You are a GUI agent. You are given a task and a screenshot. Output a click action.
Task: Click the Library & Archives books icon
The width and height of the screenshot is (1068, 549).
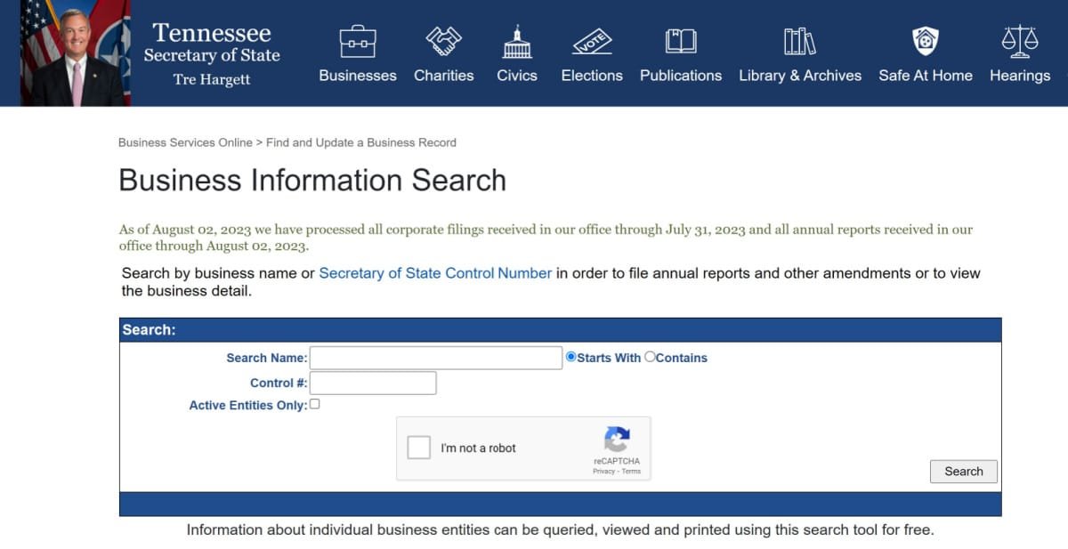[800, 41]
